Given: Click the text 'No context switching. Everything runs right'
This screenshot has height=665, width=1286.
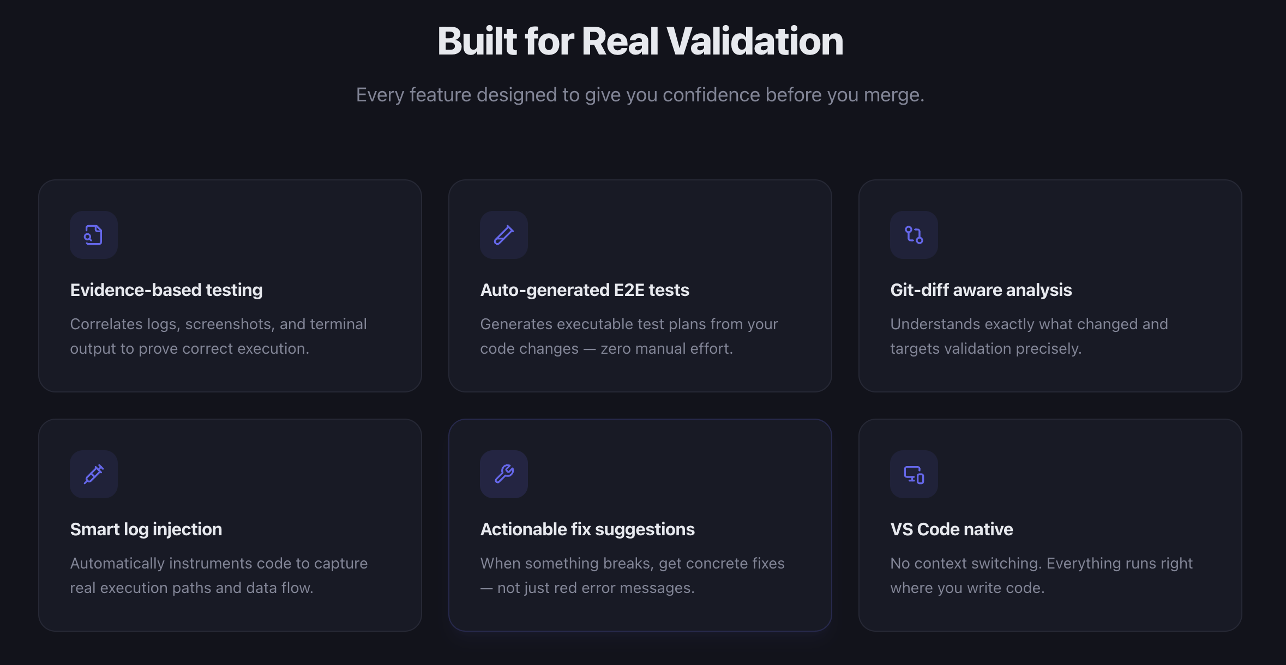Looking at the screenshot, I should pos(1041,564).
